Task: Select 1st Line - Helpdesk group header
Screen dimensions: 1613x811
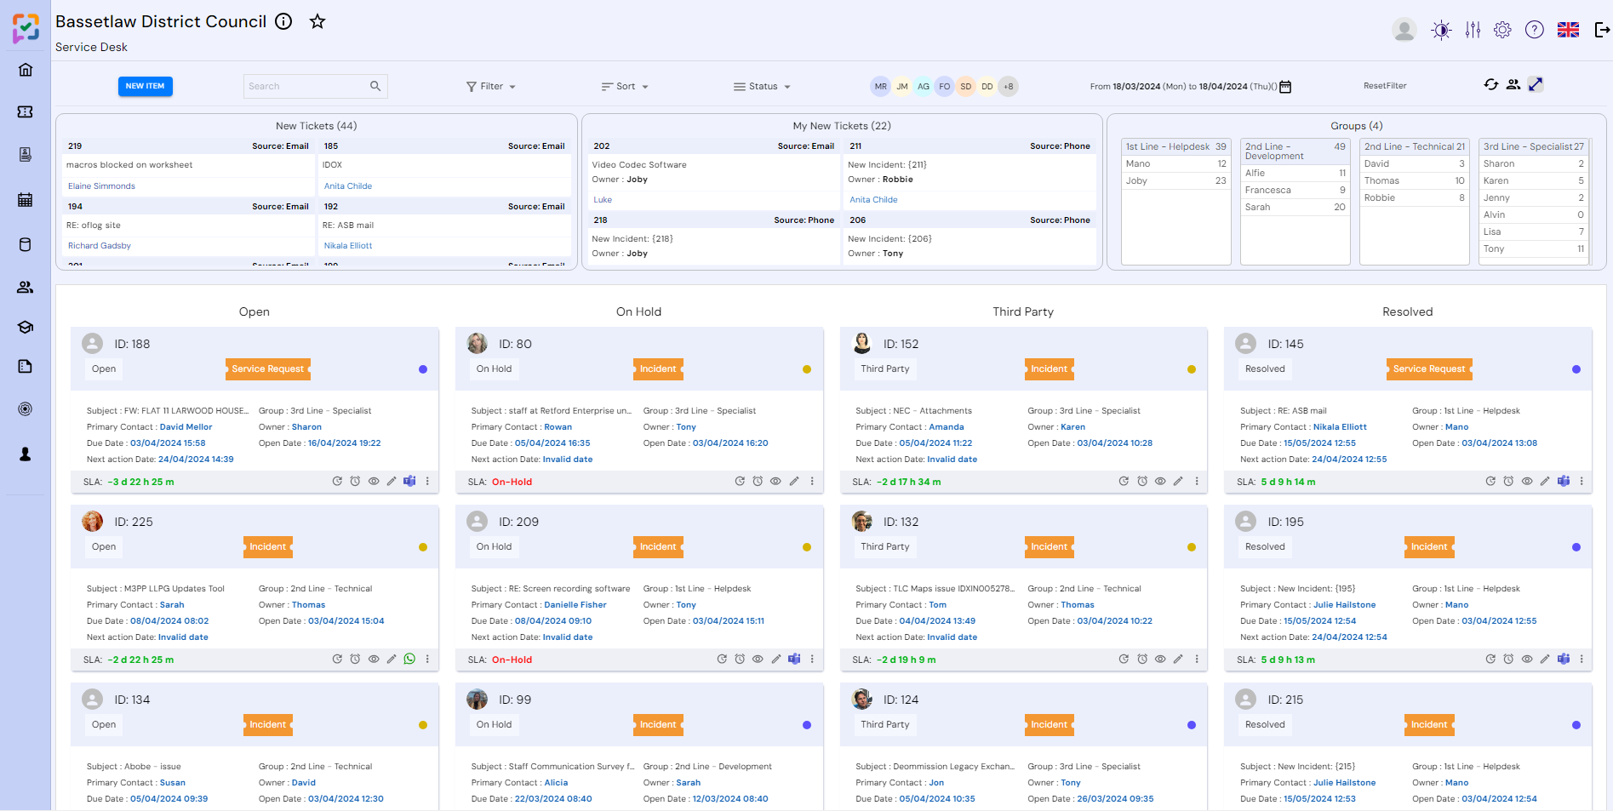Action: 1176,146
